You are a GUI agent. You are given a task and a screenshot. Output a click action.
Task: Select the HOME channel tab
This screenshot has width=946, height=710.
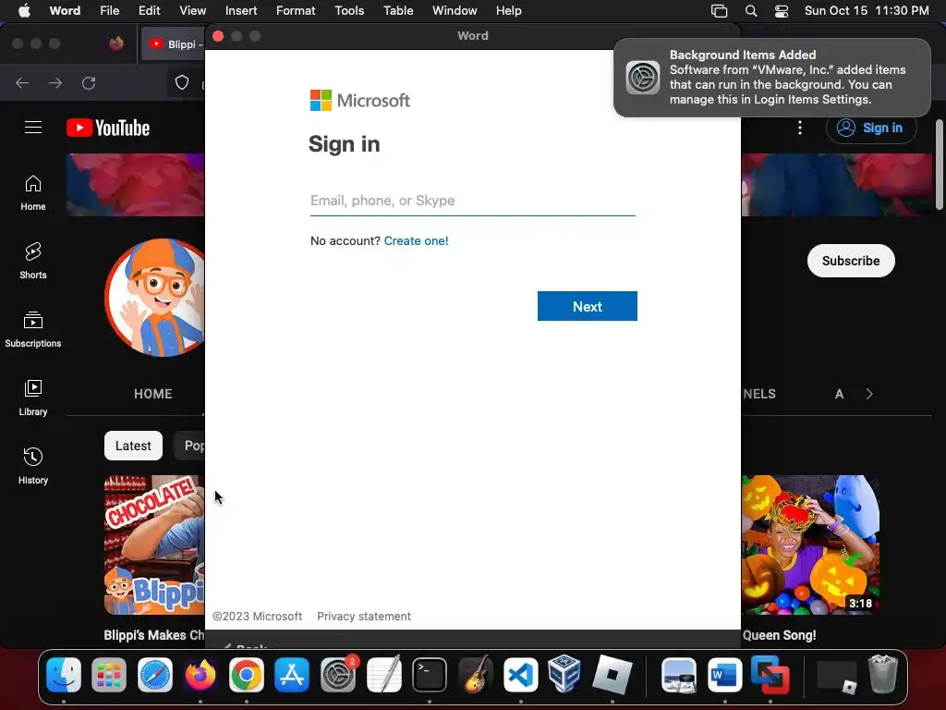click(153, 394)
